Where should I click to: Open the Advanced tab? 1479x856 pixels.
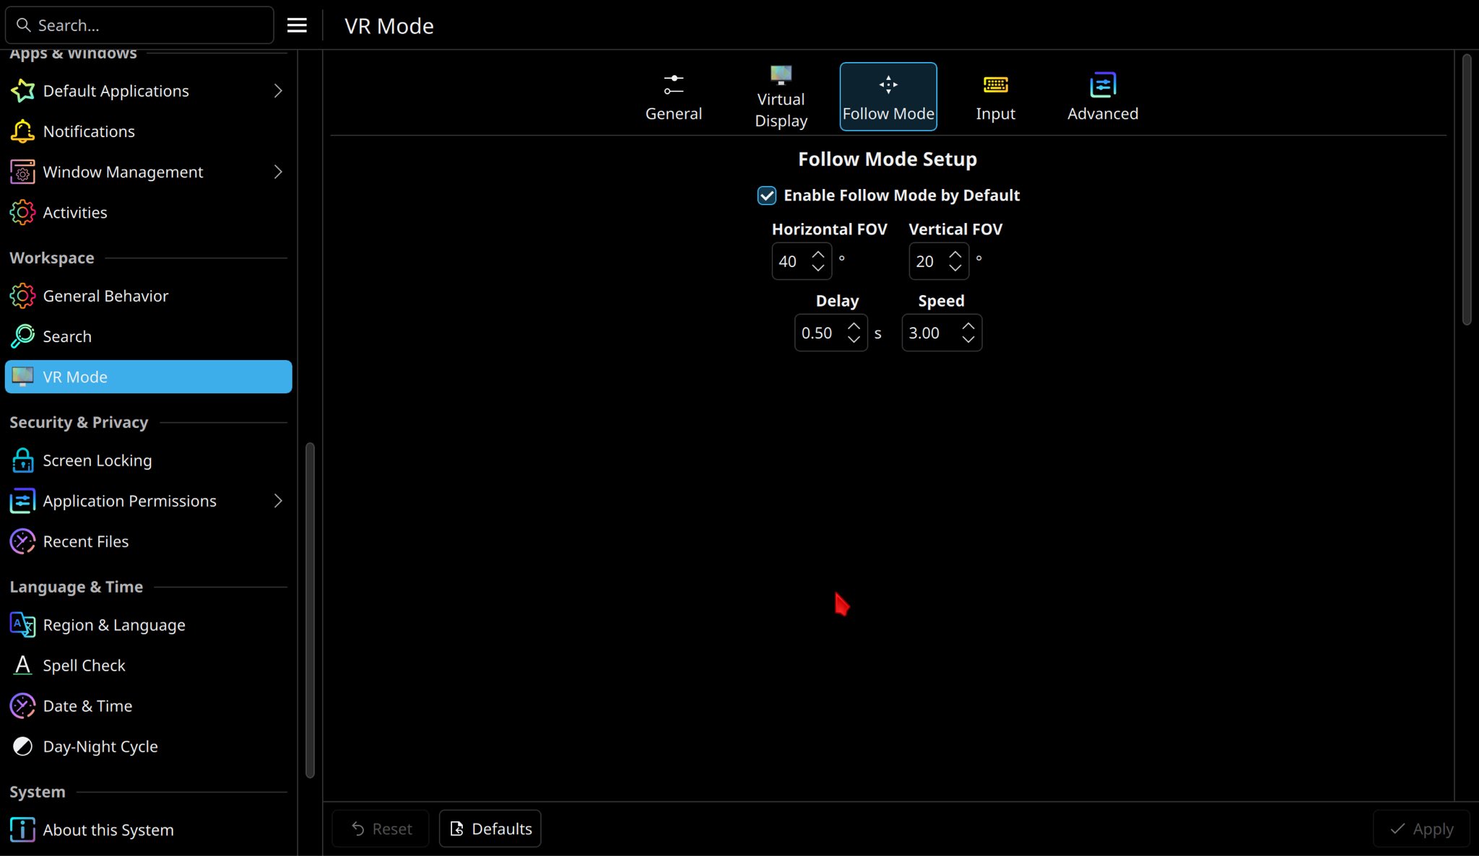point(1102,97)
